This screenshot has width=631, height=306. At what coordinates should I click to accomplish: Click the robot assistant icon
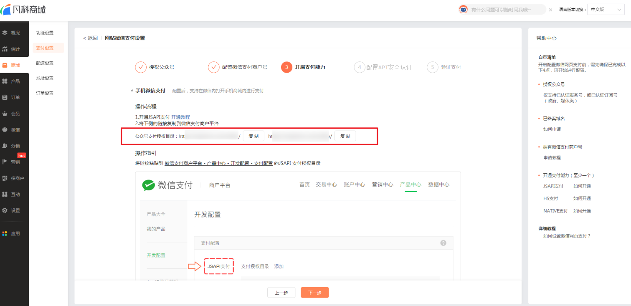tap(463, 9)
